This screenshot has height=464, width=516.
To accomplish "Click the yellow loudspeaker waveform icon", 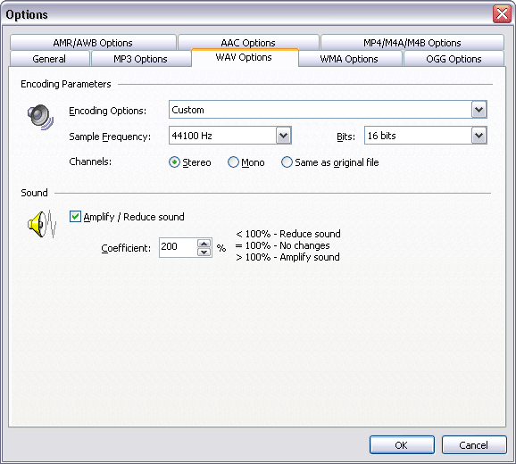I will pyautogui.click(x=42, y=224).
